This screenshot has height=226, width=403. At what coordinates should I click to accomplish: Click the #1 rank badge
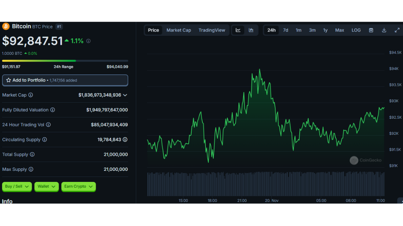pyautogui.click(x=59, y=27)
